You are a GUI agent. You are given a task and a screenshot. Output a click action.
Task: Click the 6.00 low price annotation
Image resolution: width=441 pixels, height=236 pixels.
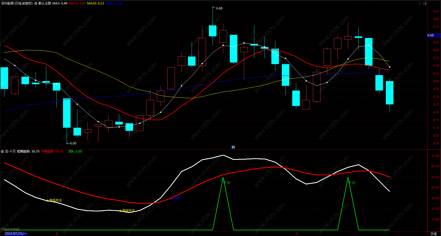[x=73, y=143]
